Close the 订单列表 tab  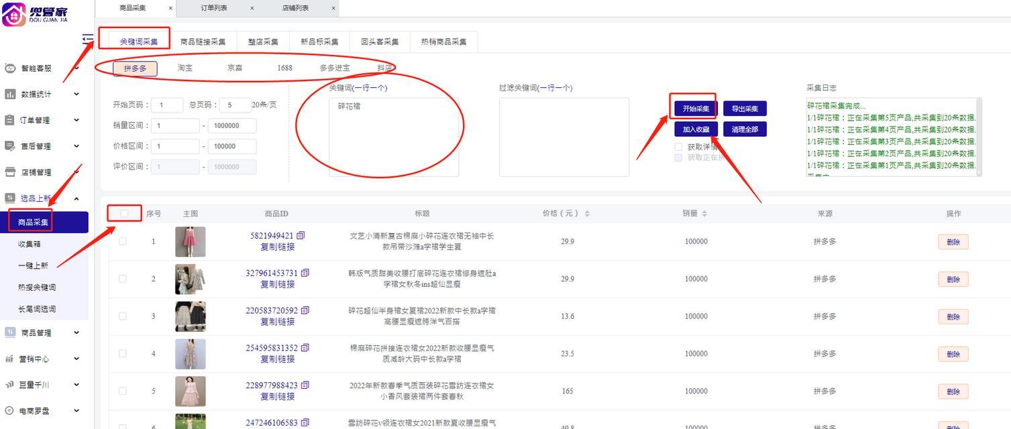click(x=252, y=8)
